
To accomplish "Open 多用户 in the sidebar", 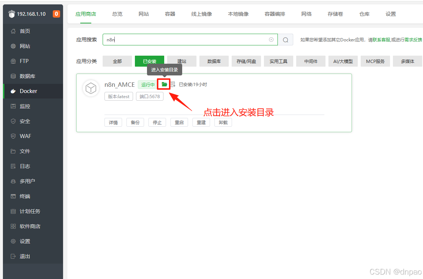I will [33, 181].
